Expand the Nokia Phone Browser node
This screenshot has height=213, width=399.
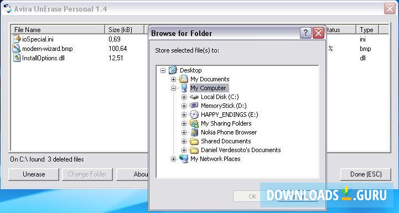coord(184,133)
